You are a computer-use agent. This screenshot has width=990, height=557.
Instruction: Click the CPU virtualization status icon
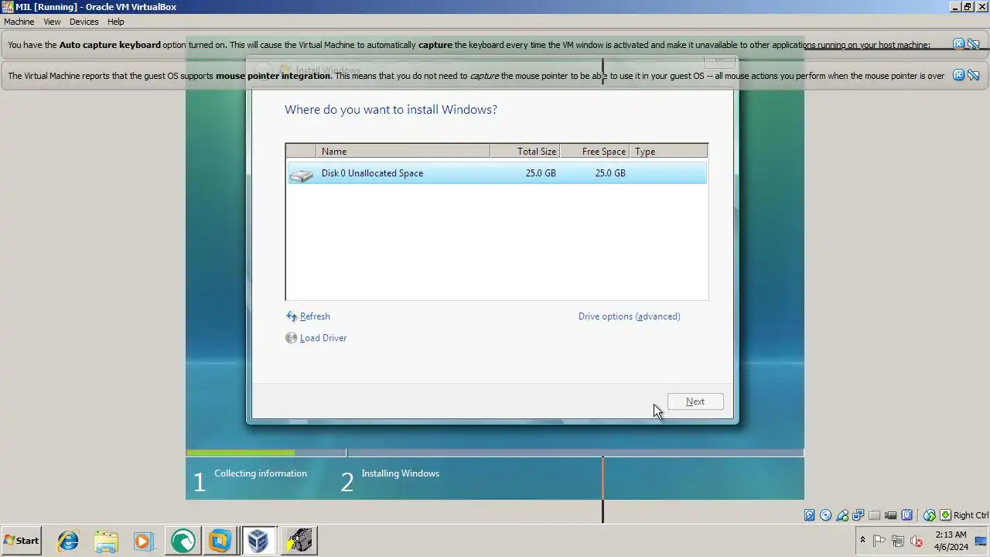click(907, 515)
